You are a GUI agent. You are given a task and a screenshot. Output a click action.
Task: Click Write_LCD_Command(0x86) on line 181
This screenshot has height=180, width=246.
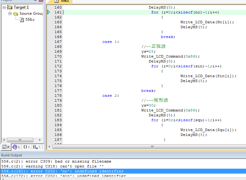(170, 110)
